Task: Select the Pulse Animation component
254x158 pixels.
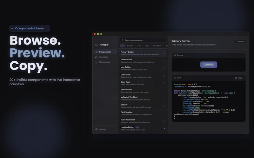Action: pyautogui.click(x=143, y=121)
